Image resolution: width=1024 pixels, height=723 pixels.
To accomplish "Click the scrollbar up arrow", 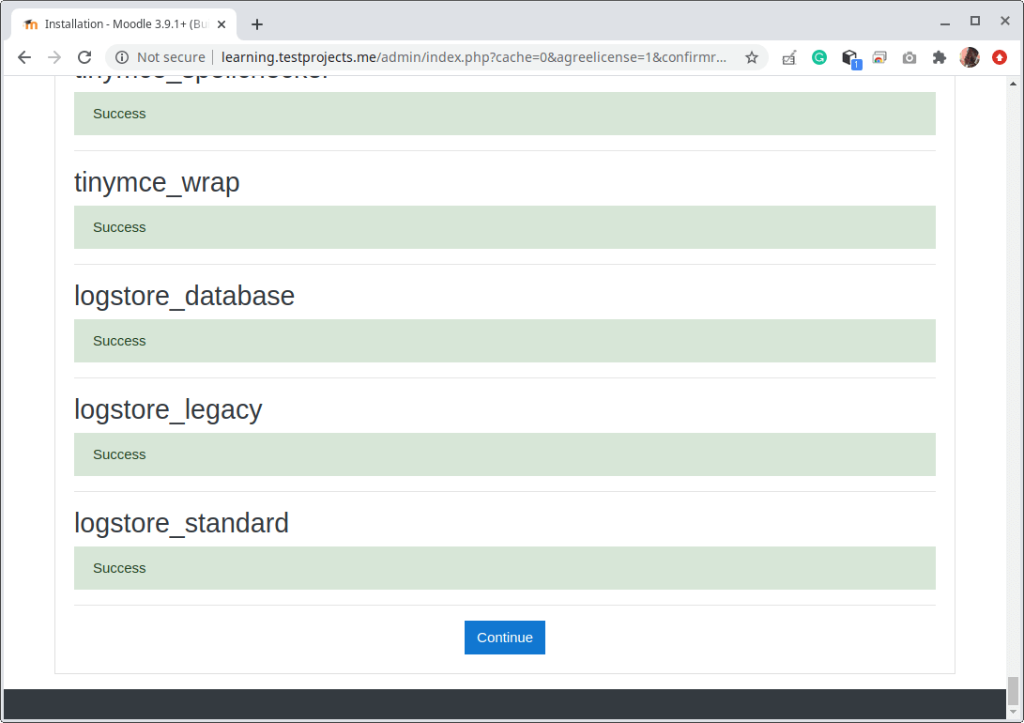I will coord(1013,84).
